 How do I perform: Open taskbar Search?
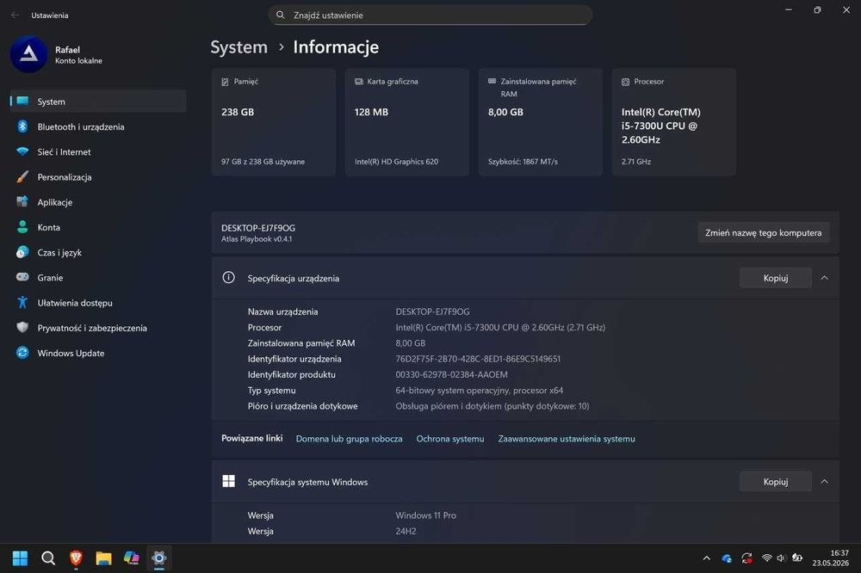click(x=48, y=558)
